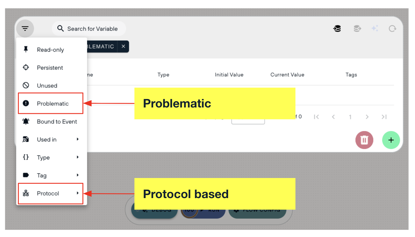The width and height of the screenshot is (415, 237).
Task: Click the green add variable plus button
Action: click(391, 140)
